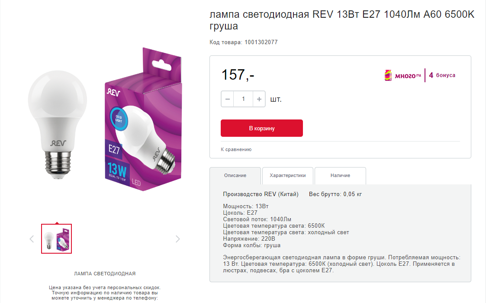
Task: Decrease quantity with the minus button
Action: 228,99
